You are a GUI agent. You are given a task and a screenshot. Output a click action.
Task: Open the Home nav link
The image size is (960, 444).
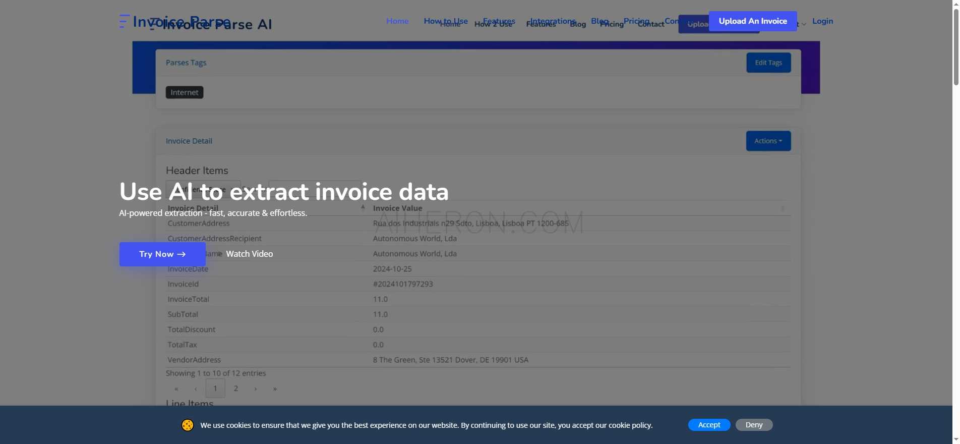[x=397, y=21]
